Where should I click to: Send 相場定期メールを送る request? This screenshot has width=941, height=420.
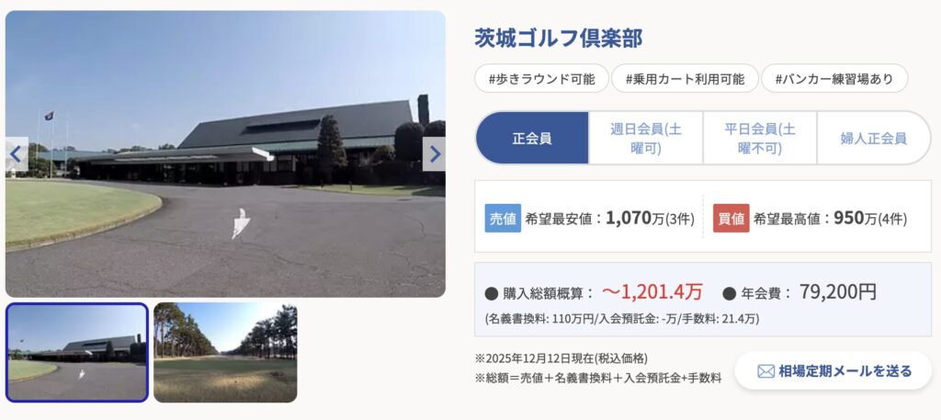(833, 370)
